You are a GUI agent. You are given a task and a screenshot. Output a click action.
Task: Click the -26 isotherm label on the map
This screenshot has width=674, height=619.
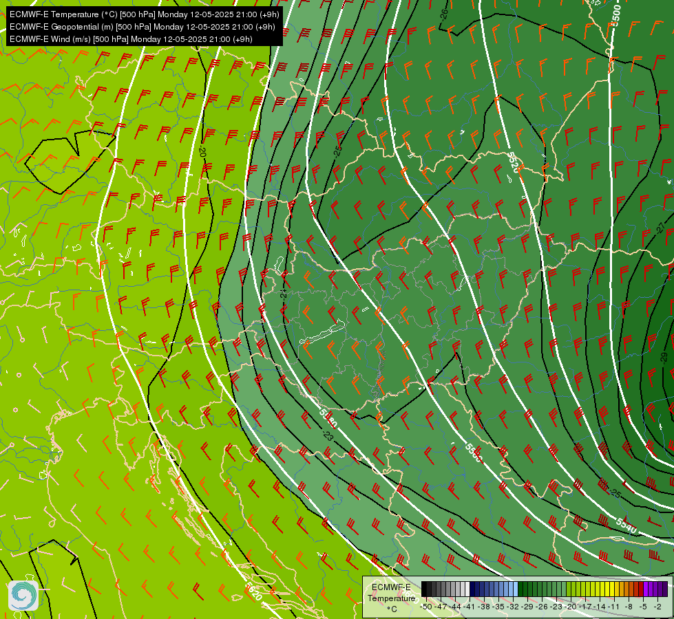tap(445, 14)
